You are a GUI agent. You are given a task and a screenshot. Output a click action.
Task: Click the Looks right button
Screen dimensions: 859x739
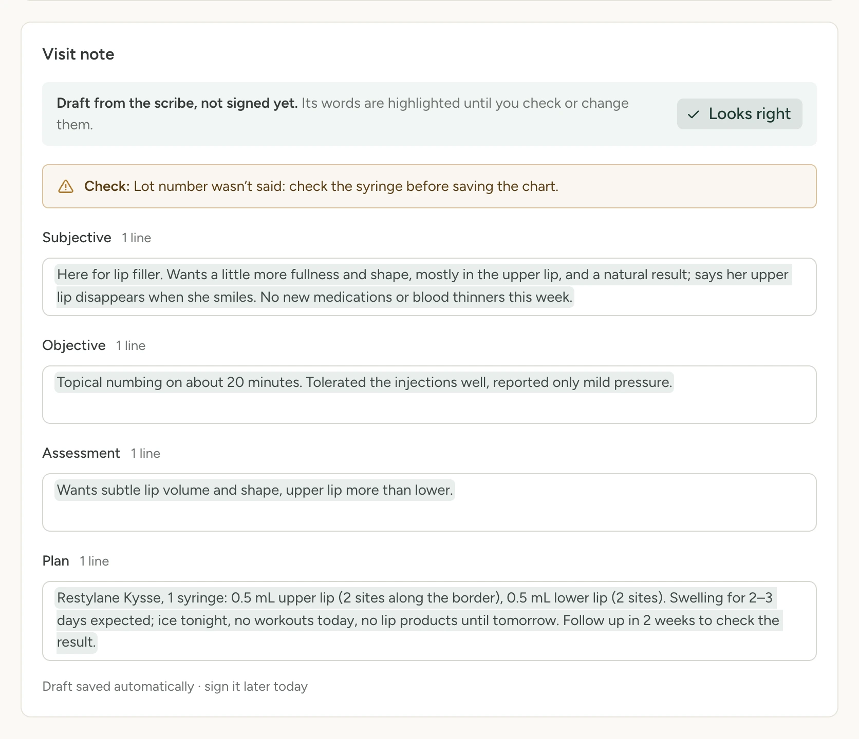(x=739, y=114)
